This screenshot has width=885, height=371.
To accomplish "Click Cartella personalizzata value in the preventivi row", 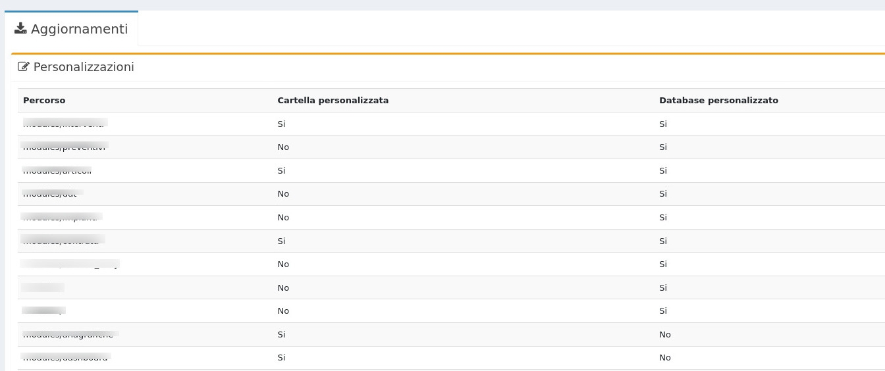I will click(x=283, y=147).
